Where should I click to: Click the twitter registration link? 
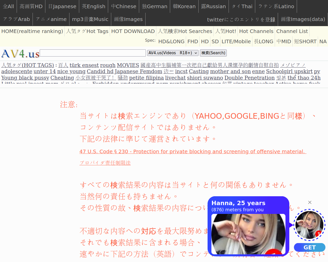pyautogui.click(x=241, y=20)
